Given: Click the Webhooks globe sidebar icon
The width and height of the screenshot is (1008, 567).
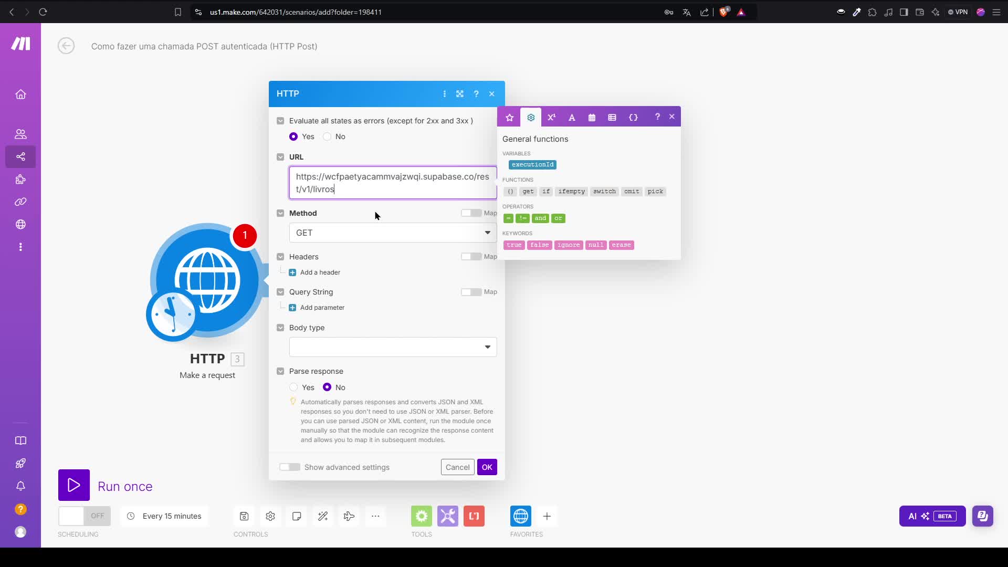Looking at the screenshot, I should (20, 224).
